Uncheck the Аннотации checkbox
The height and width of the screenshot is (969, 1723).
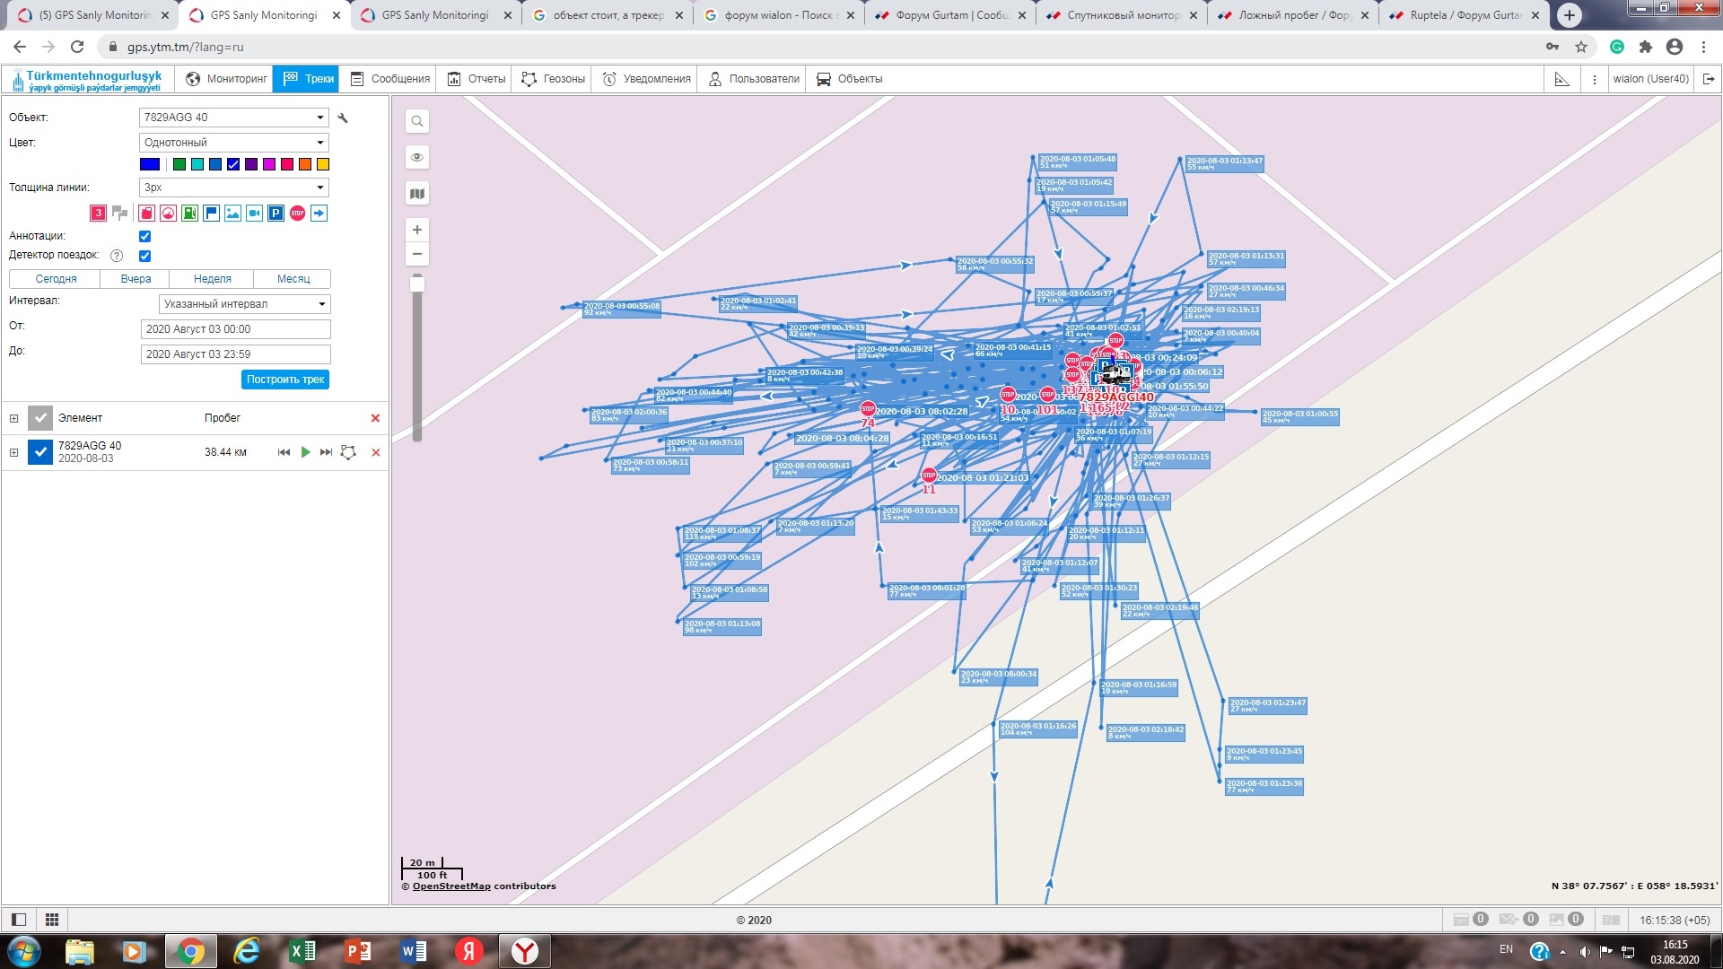pos(145,236)
